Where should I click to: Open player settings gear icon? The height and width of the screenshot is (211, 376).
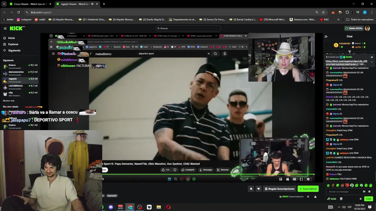(x=308, y=179)
